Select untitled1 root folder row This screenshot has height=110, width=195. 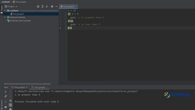(14, 11)
